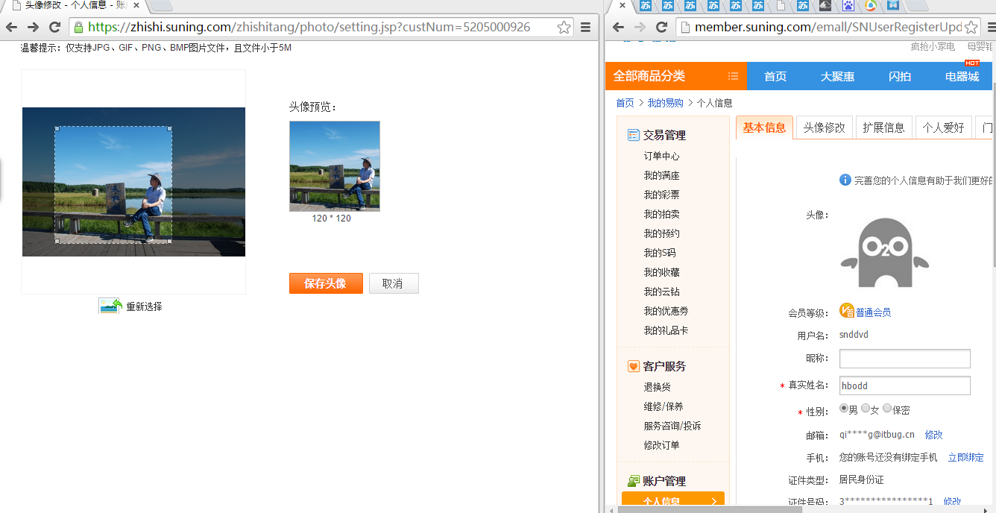Open 我的优惠券 in sidebar
This screenshot has width=996, height=513.
(x=666, y=311)
